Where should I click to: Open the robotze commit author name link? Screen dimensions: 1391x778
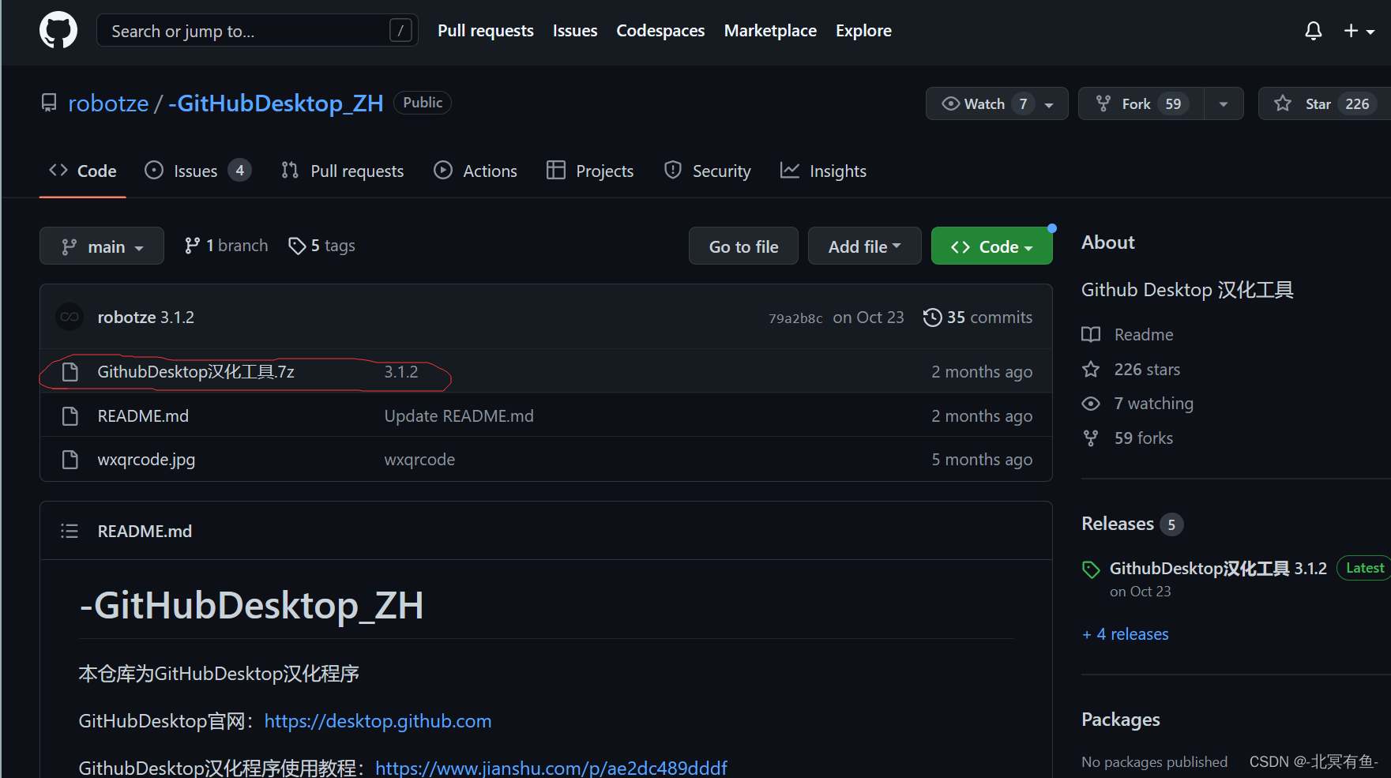tap(127, 318)
